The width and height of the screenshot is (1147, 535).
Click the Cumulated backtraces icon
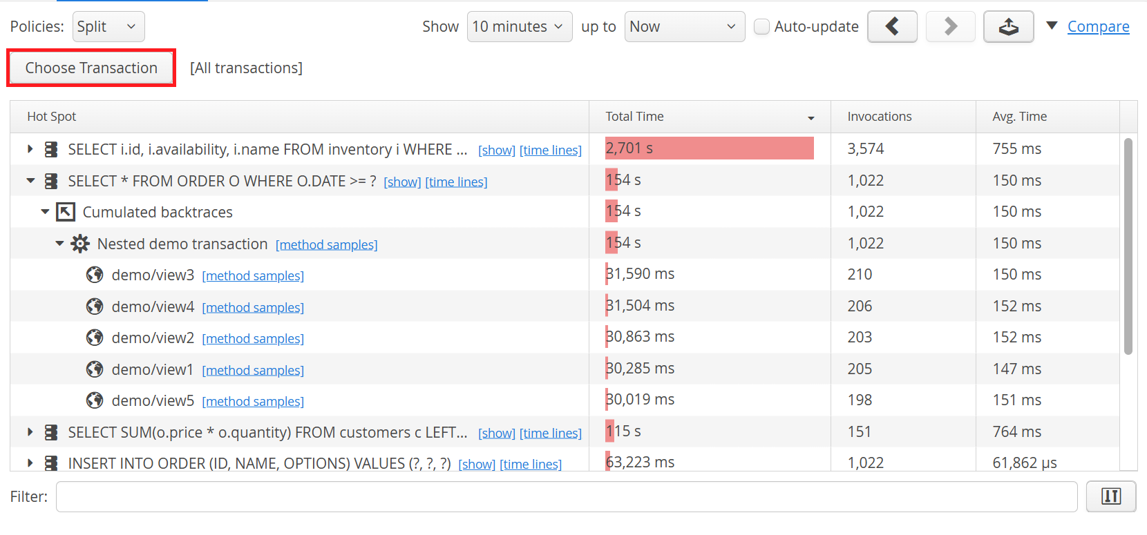click(x=66, y=212)
